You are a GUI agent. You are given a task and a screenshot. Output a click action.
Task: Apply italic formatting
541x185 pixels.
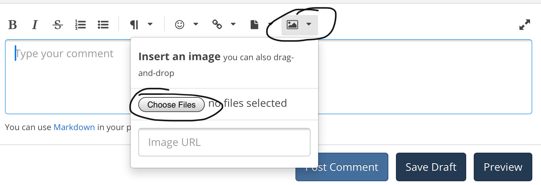click(x=35, y=25)
